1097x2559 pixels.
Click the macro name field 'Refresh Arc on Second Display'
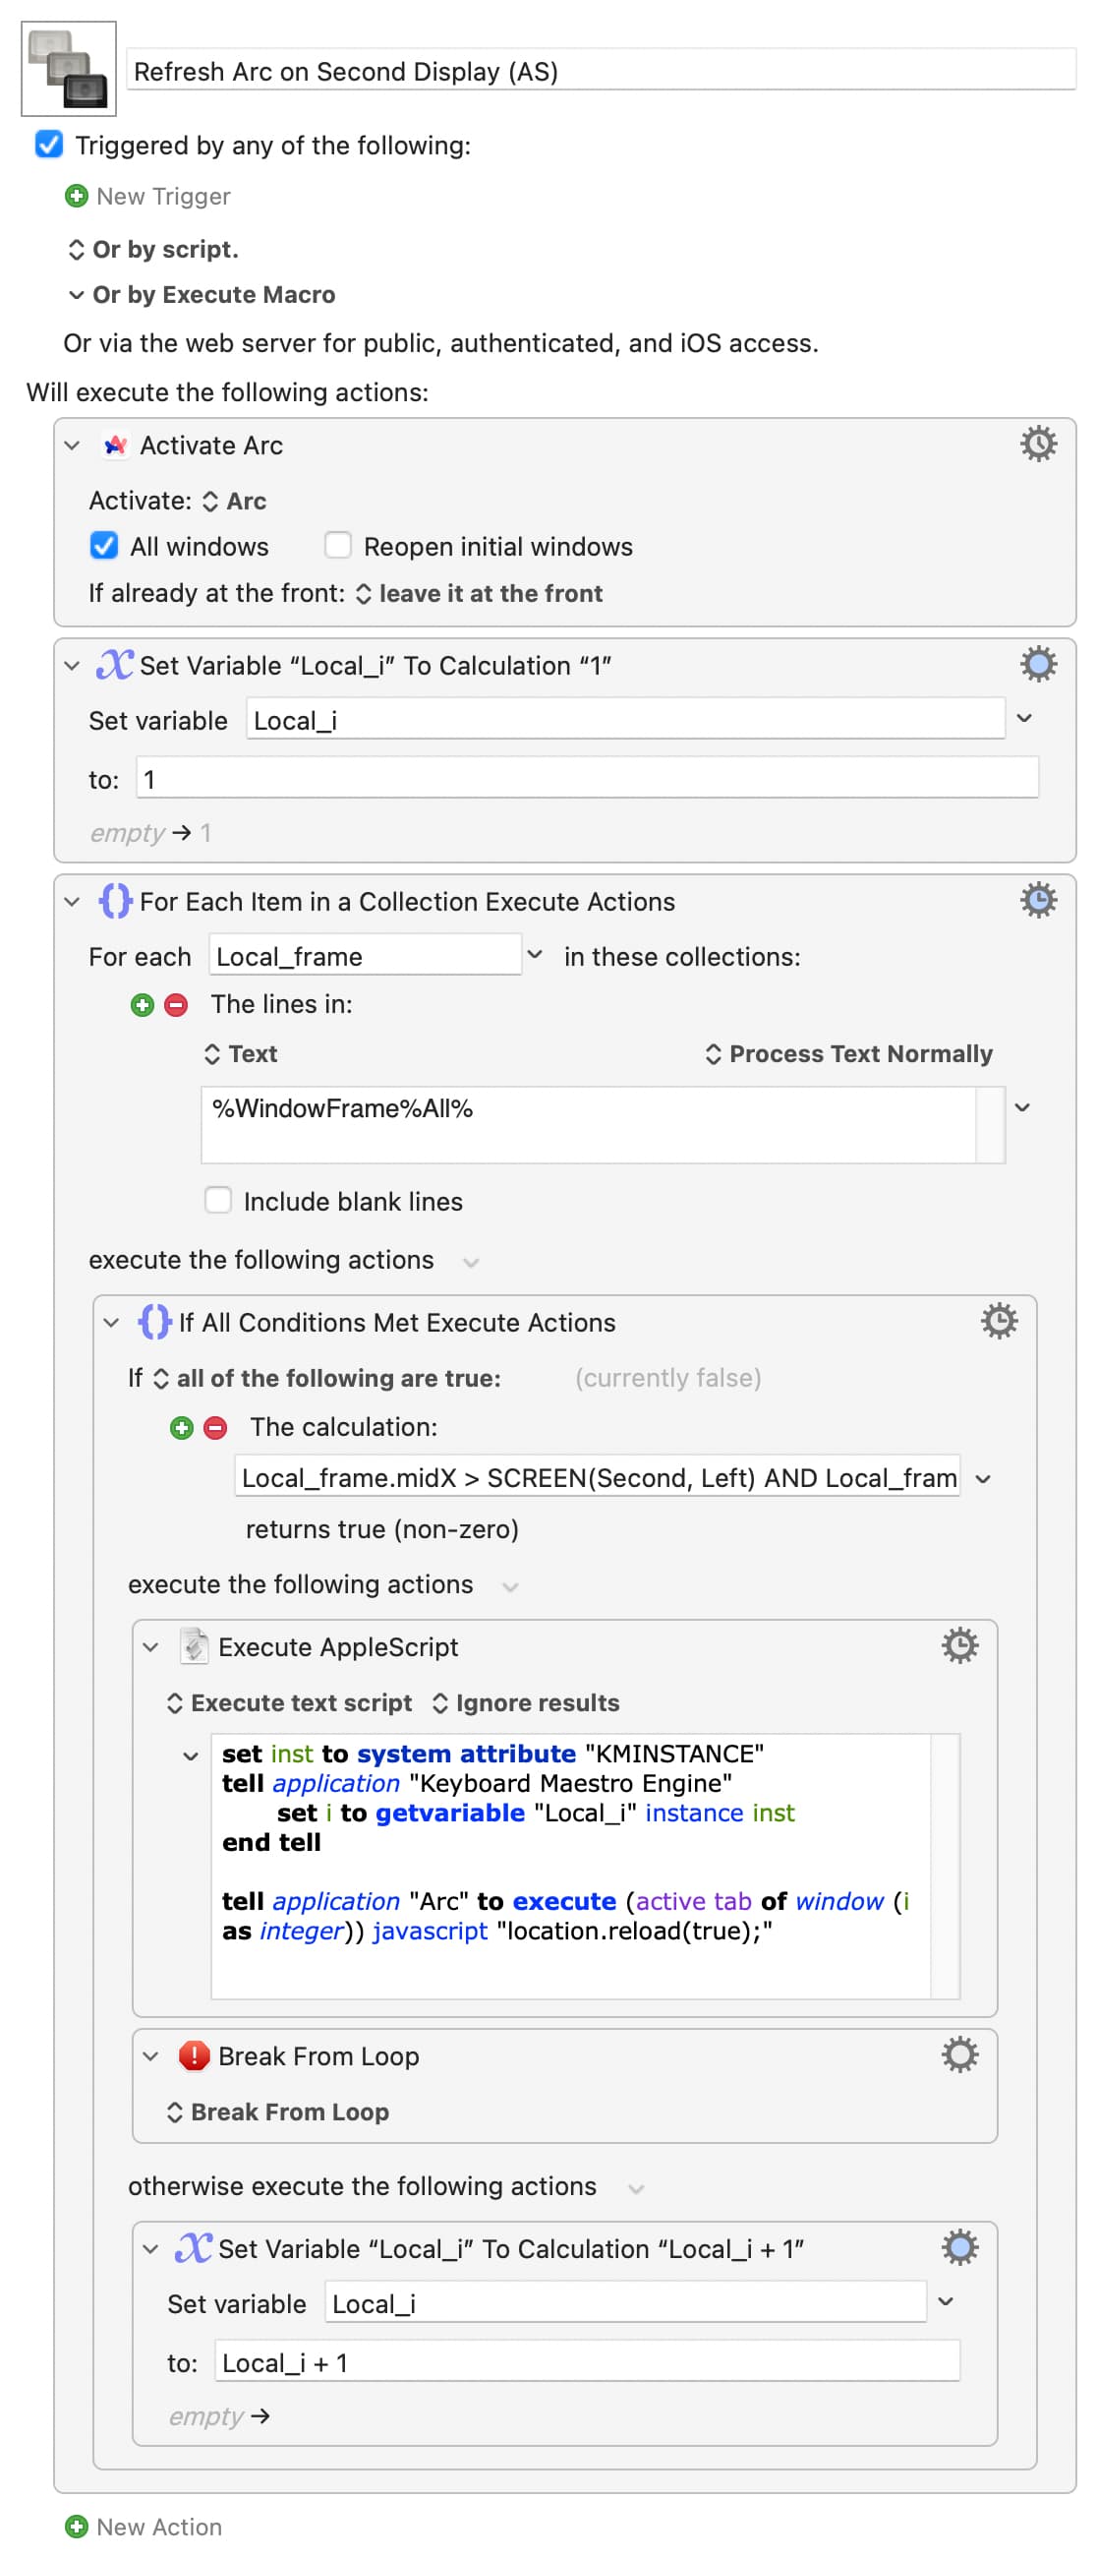coord(601,72)
